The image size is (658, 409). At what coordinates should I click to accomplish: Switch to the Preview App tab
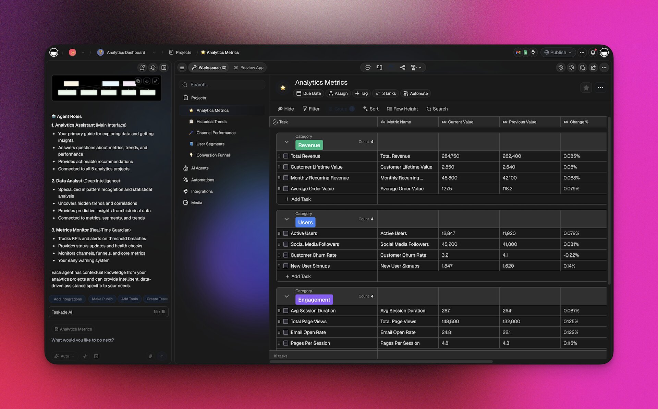click(249, 67)
